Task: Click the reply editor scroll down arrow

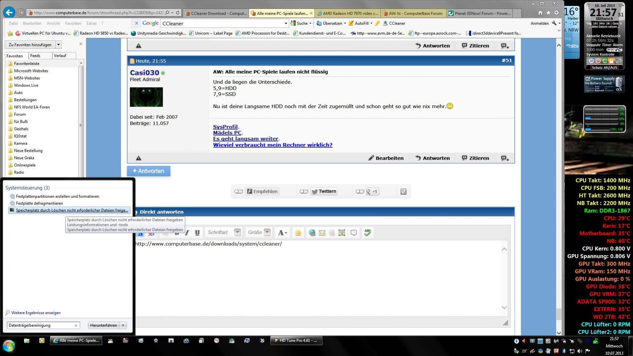Action: pyautogui.click(x=504, y=307)
